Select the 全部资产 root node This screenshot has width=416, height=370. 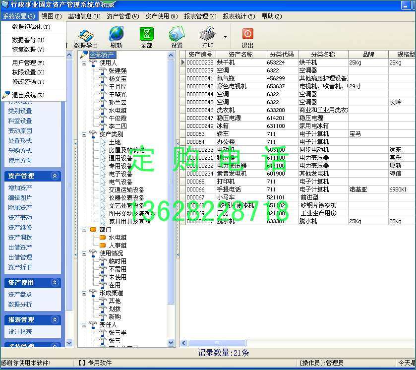pyautogui.click(x=102, y=55)
